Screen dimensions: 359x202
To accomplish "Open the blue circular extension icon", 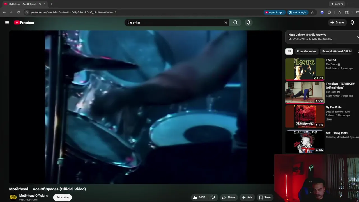I will click(x=322, y=12).
